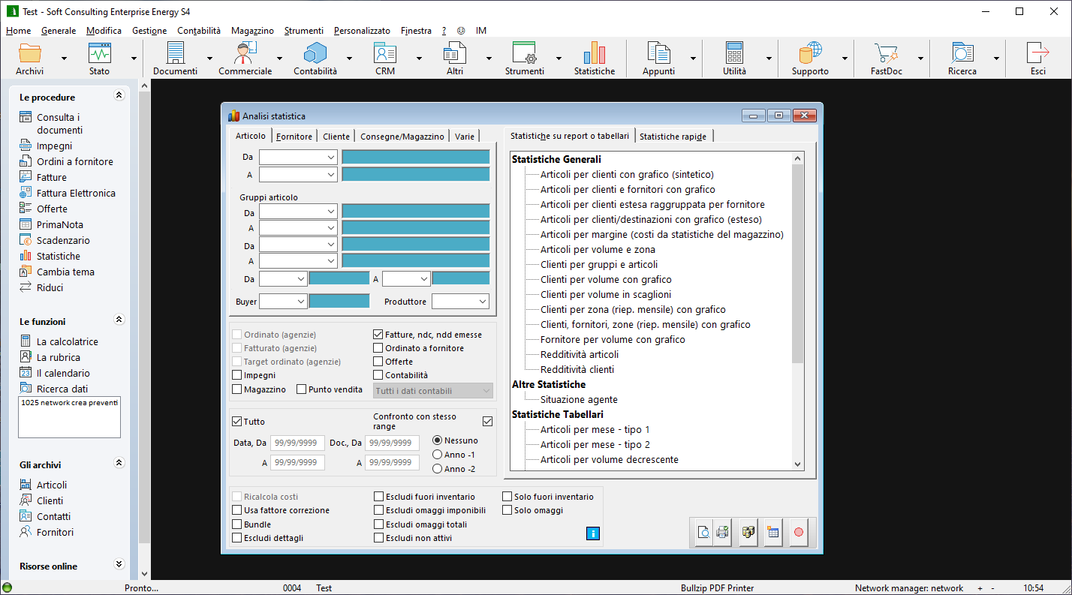Click the blue info icon
Viewport: 1072px width, 595px height.
(592, 533)
